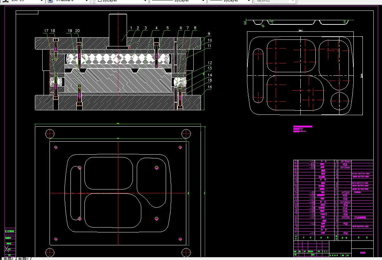The height and width of the screenshot is (260, 382).
Task: Select callout number 14 at section right
Action: point(210,75)
